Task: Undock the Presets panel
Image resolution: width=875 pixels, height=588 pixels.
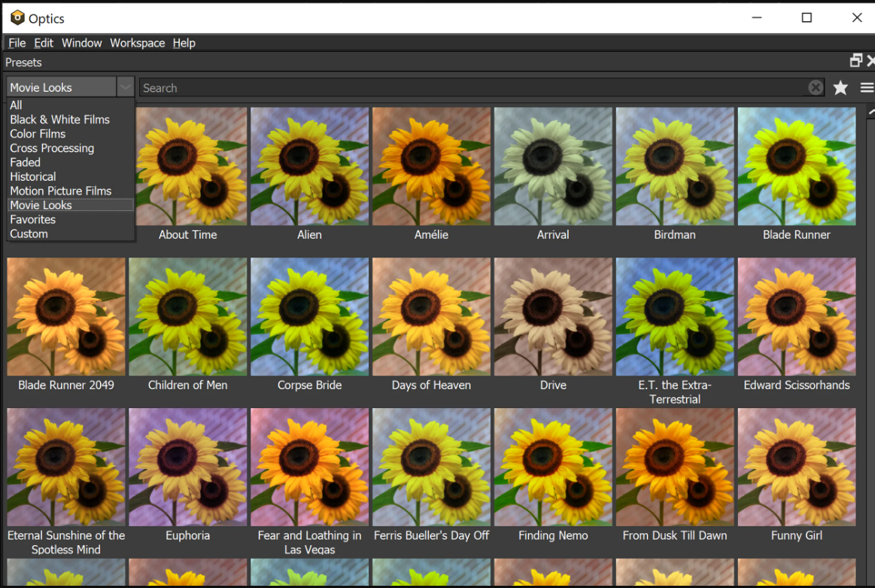Action: [855, 60]
